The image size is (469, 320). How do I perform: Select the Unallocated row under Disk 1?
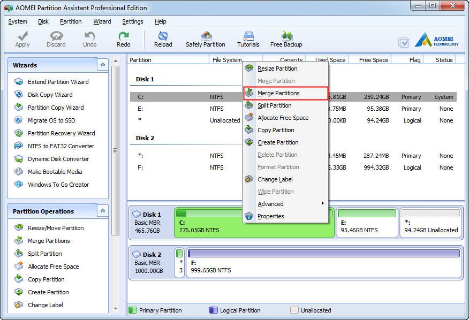(293, 120)
